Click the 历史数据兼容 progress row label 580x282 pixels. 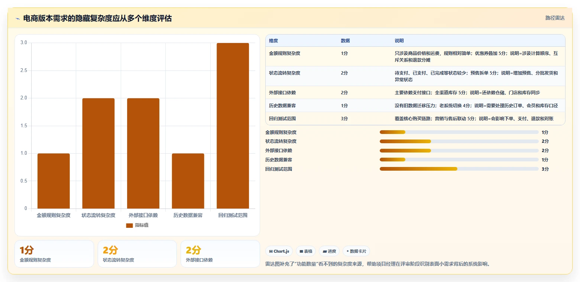click(279, 160)
